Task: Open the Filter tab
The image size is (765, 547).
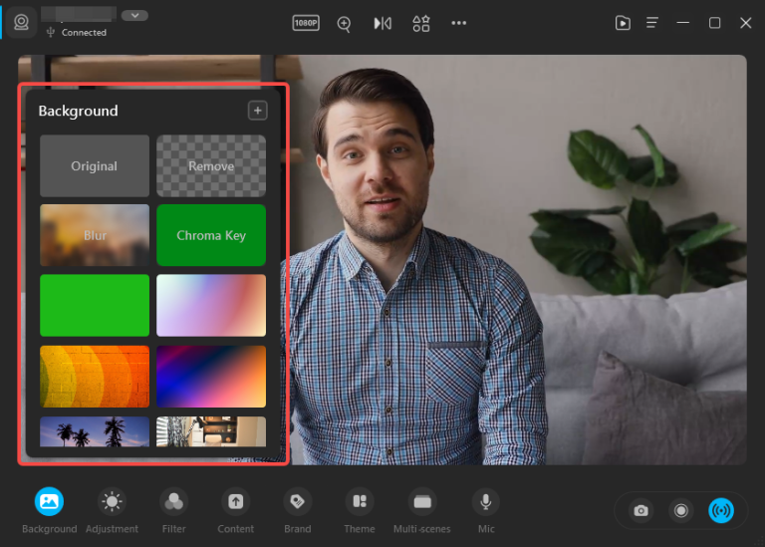Action: pos(173,510)
